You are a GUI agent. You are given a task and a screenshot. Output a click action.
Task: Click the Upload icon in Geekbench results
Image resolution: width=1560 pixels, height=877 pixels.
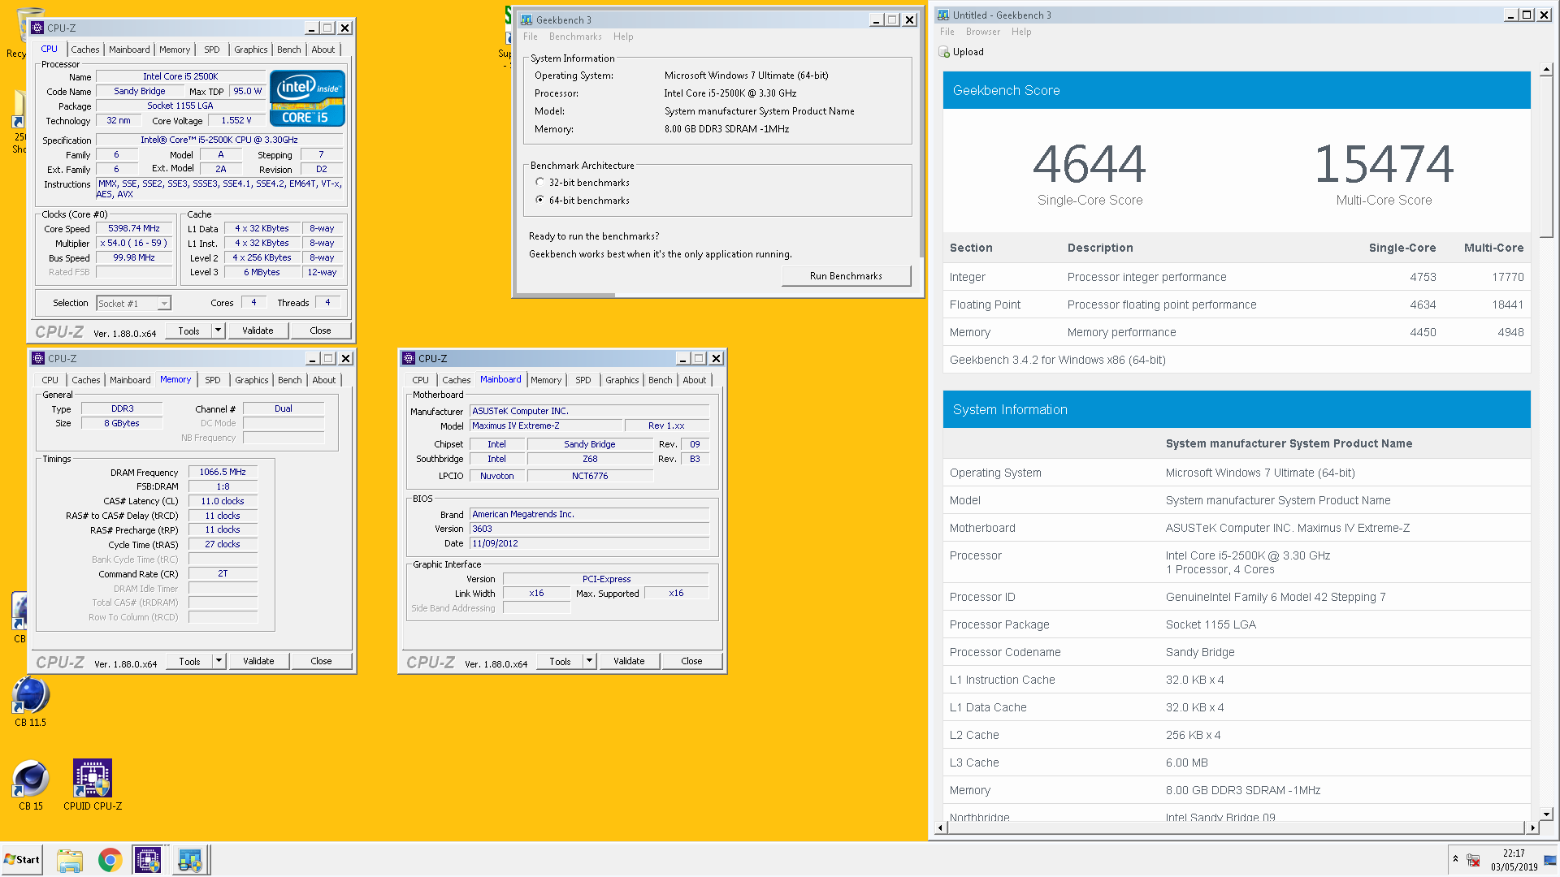(x=944, y=52)
